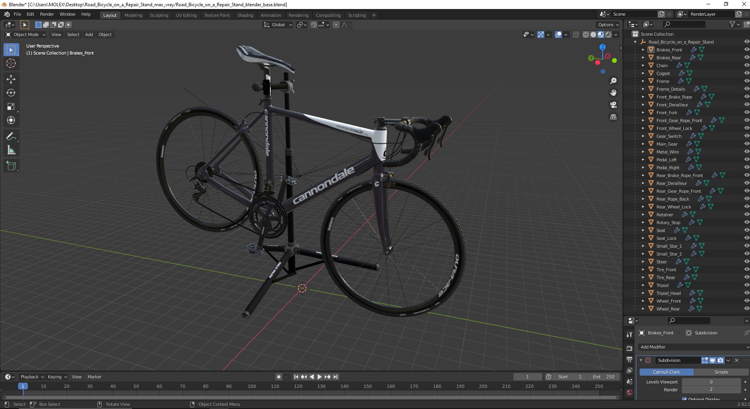Screen dimensions: 750x409
Task: Open the Render properties tab icon
Action: pos(629,349)
